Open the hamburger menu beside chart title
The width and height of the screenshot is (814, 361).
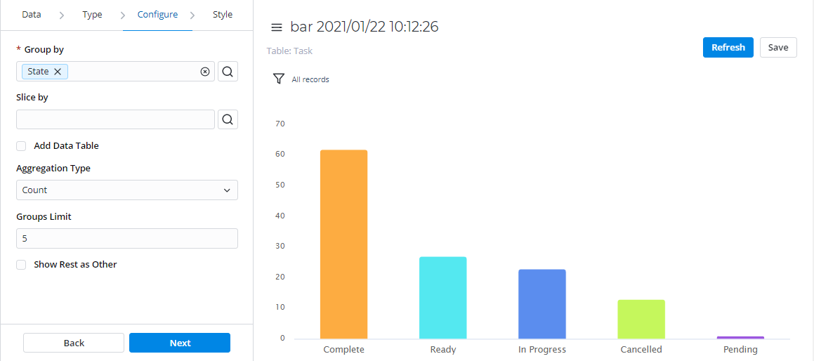[x=277, y=27]
